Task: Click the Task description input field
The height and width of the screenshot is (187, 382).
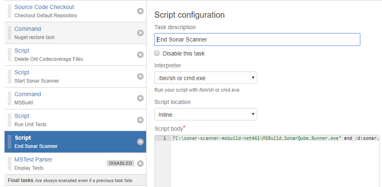Action: 257,39
